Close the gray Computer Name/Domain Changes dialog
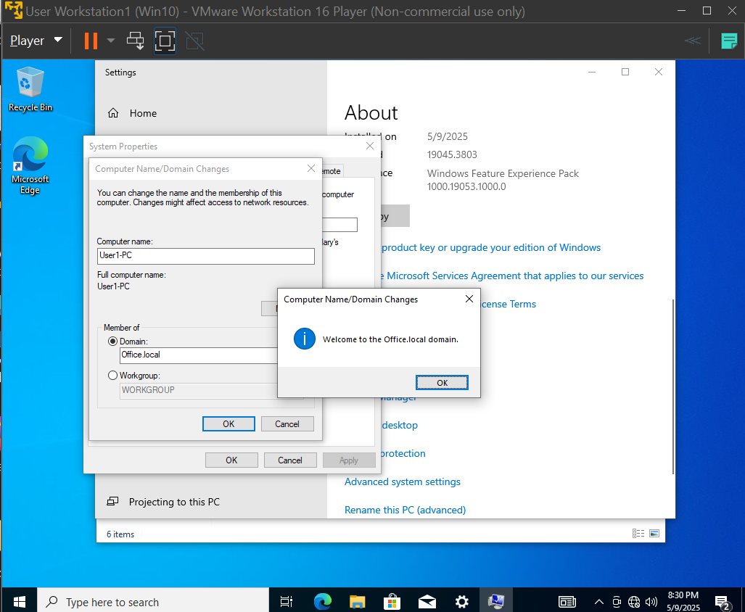Image resolution: width=745 pixels, height=612 pixels. click(x=311, y=168)
